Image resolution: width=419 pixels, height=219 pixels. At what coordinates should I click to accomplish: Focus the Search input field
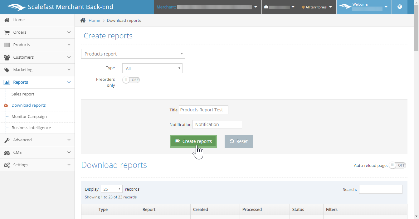[x=381, y=189]
